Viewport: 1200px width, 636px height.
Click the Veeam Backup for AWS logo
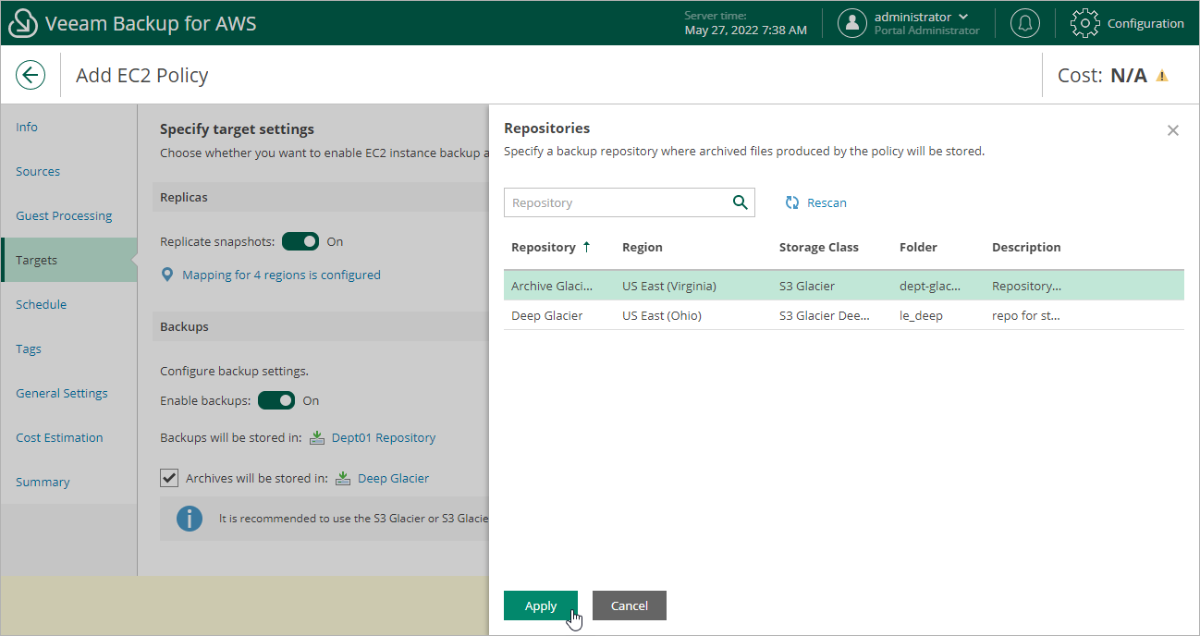click(22, 22)
